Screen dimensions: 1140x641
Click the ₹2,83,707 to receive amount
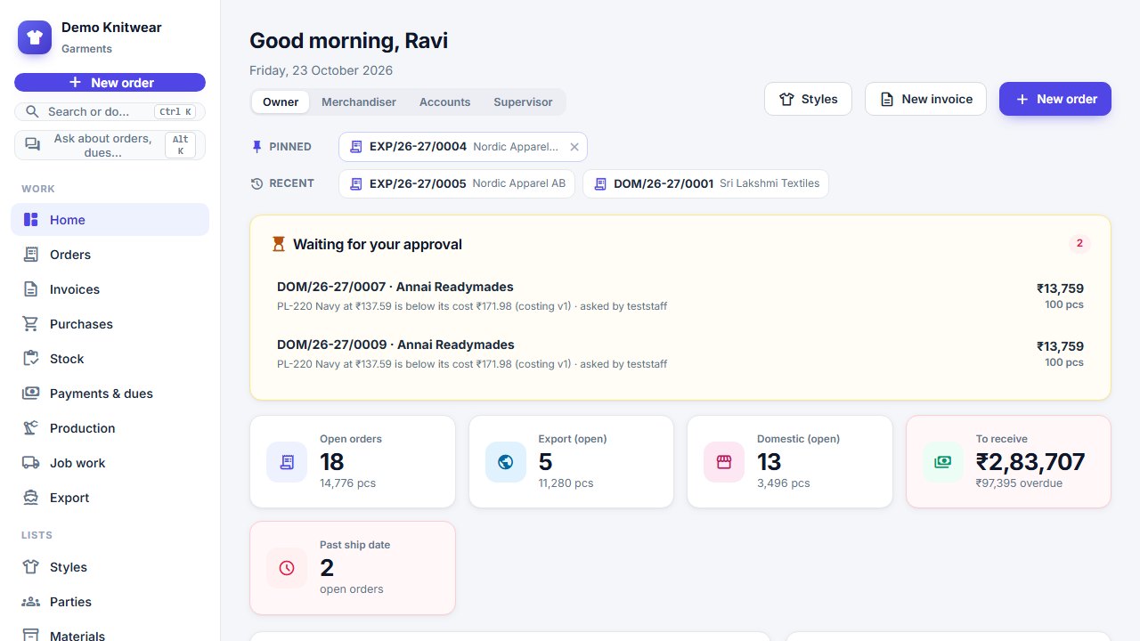tap(1030, 462)
